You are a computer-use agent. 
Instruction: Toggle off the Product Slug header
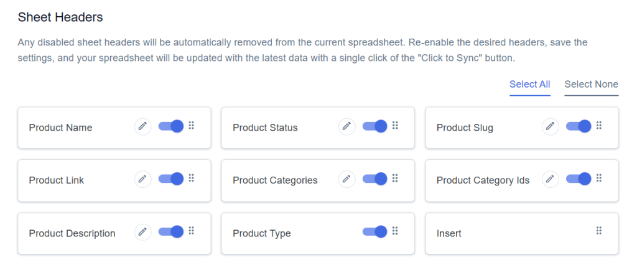click(x=579, y=126)
